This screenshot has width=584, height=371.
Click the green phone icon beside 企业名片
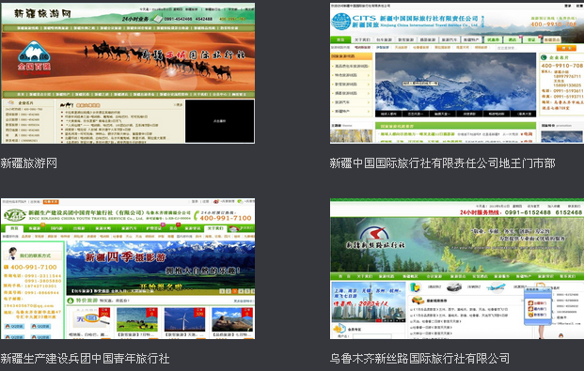(x=544, y=57)
